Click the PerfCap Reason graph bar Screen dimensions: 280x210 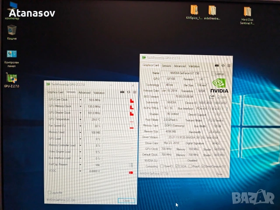[x=131, y=165]
